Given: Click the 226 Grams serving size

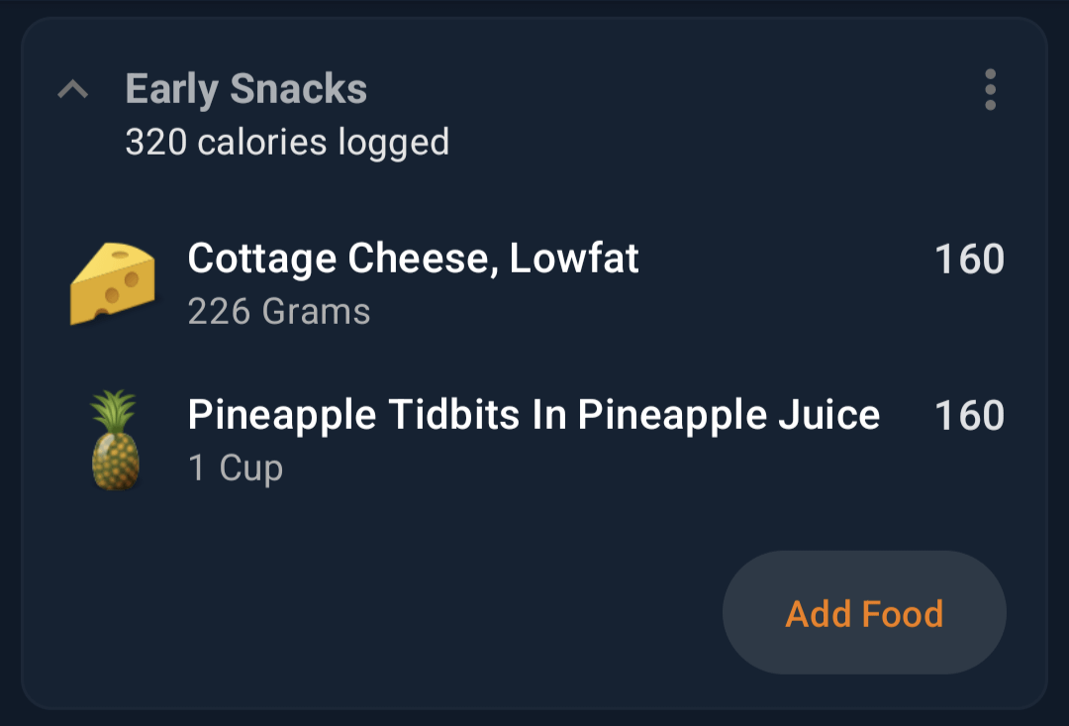Looking at the screenshot, I should pyautogui.click(x=279, y=312).
